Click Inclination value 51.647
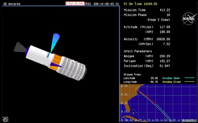Screen dimensions: 198x123 165,66
